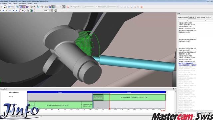This screenshot has width=213, height=120.
Task: Close the Gantt diagram panel
Action: [175, 89]
